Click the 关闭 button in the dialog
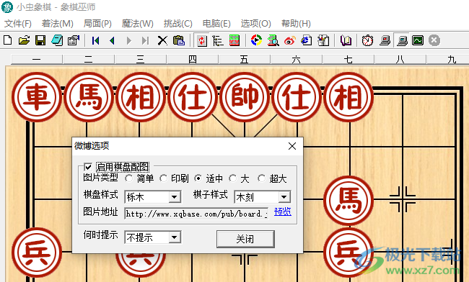 pos(245,239)
